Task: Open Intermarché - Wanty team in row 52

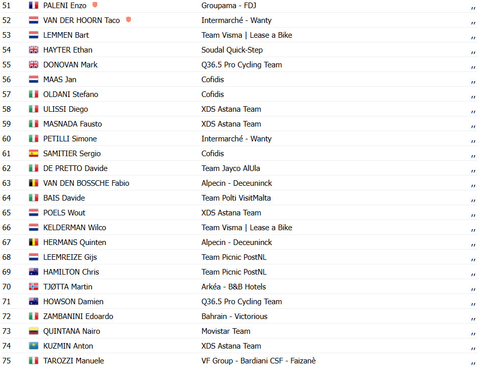Action: click(236, 20)
